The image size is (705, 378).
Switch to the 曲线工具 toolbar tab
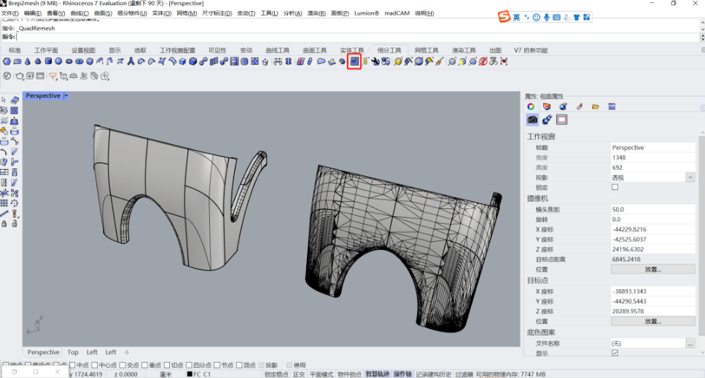278,50
